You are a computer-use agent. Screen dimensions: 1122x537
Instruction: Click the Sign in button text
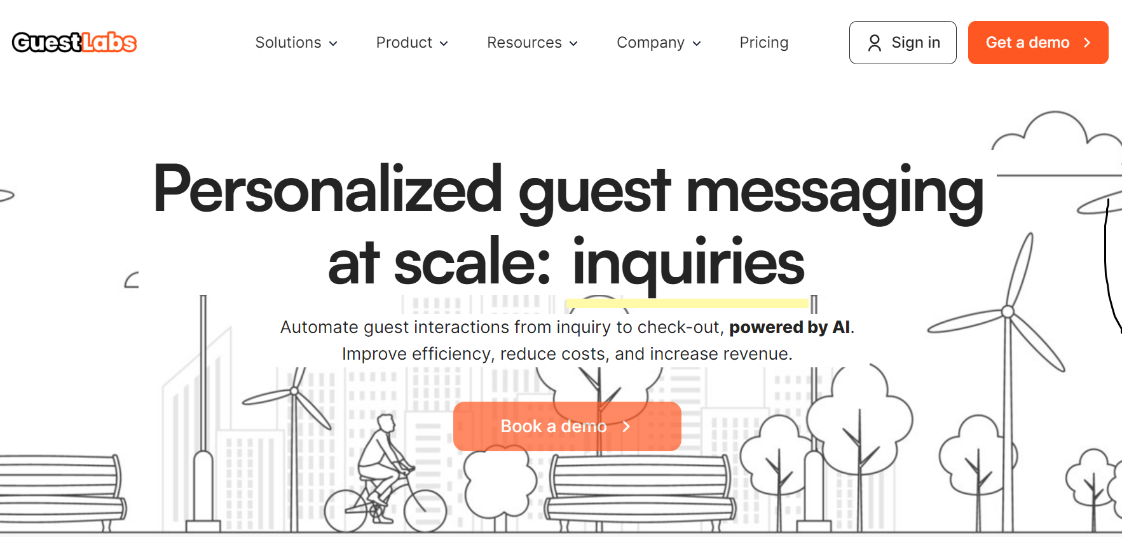915,43
